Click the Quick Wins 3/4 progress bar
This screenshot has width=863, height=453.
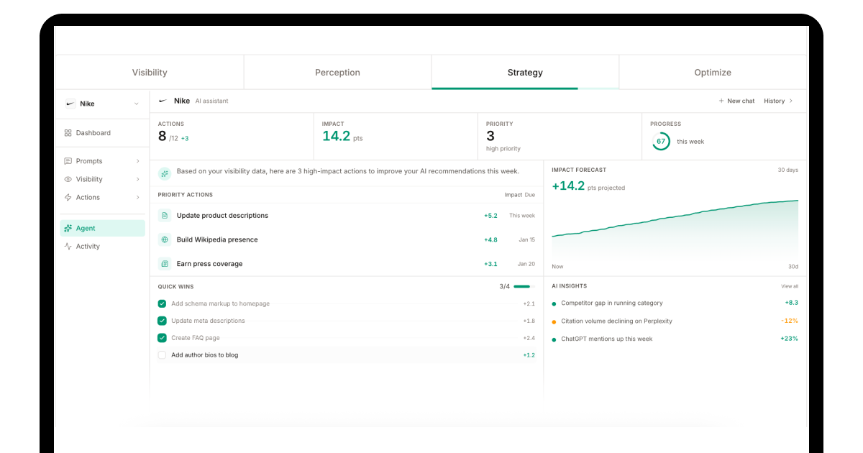pyautogui.click(x=523, y=286)
